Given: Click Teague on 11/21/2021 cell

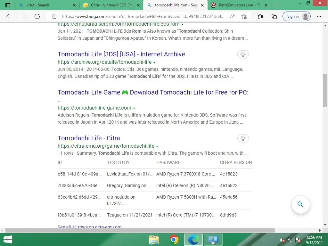Looking at the screenshot, I should click(x=130, y=215).
